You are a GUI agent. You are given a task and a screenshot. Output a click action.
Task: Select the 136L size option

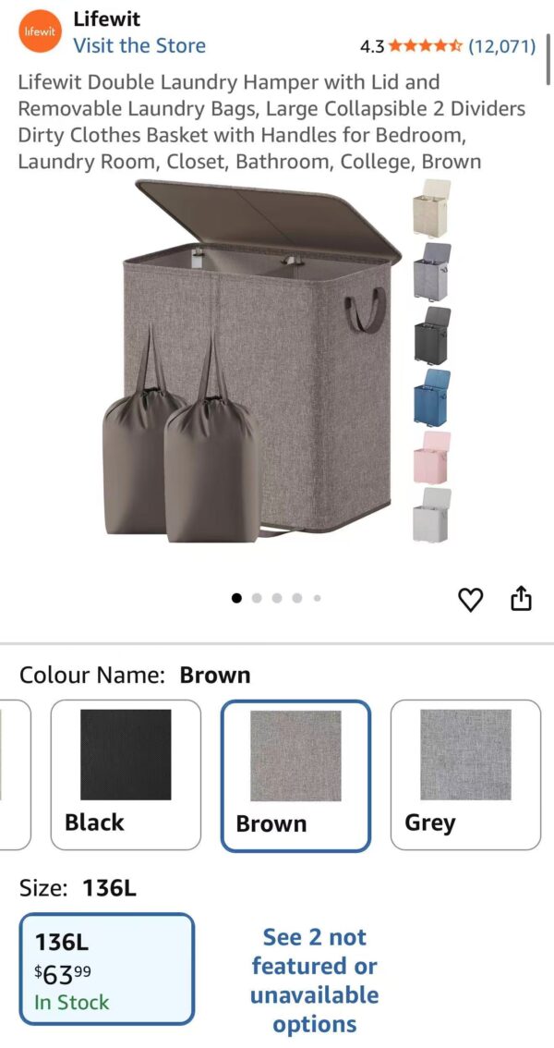[x=107, y=969]
